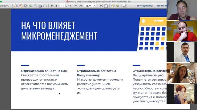The width and height of the screenshot is (197, 110).
Task: Click the total page count 18
Action: [70, 6]
